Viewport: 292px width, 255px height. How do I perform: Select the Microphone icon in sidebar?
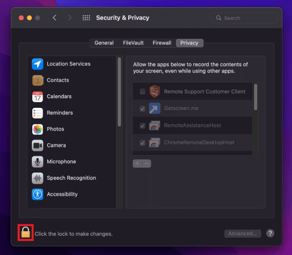37,162
